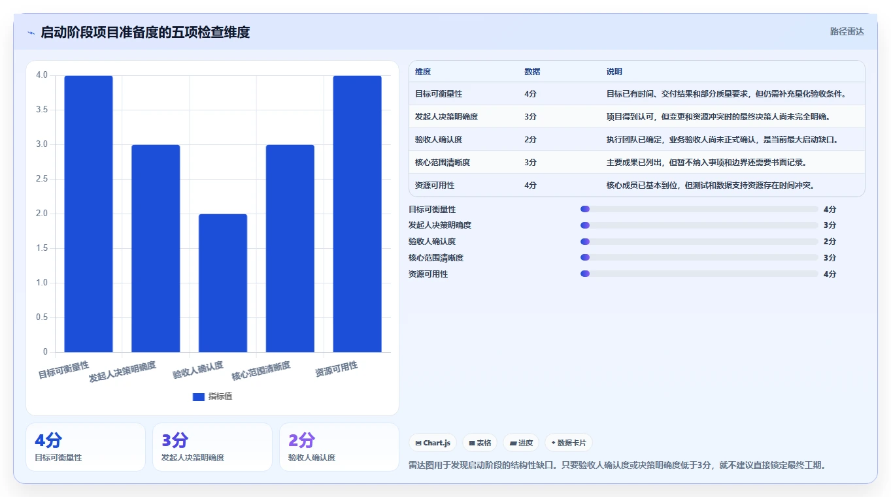Click the 发起人决策明确度 bar in chart
Image resolution: width=891 pixels, height=497 pixels.
[156, 248]
